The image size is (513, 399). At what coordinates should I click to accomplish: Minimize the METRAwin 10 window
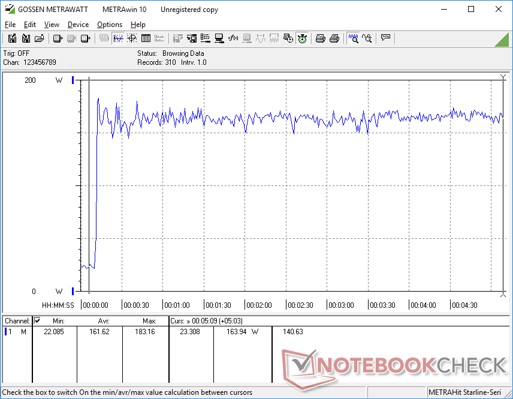[x=443, y=9]
